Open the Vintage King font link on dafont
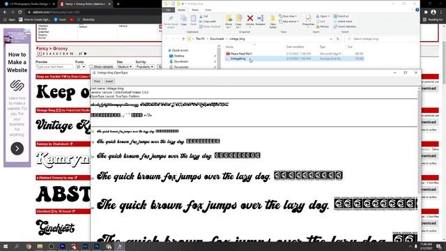The width and height of the screenshot is (446, 251). point(46,110)
